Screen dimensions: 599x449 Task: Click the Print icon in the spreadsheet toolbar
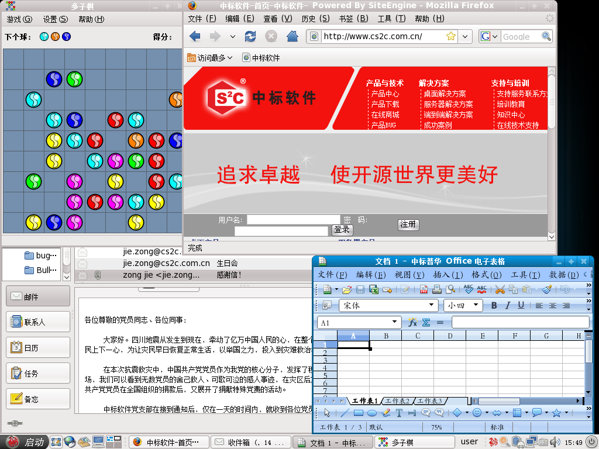pyautogui.click(x=436, y=289)
